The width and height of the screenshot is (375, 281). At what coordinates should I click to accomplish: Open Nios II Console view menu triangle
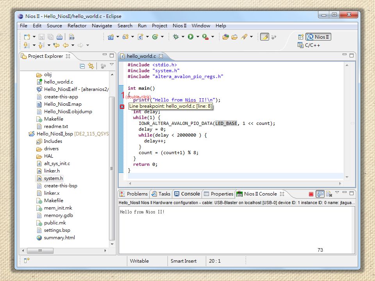point(337,192)
